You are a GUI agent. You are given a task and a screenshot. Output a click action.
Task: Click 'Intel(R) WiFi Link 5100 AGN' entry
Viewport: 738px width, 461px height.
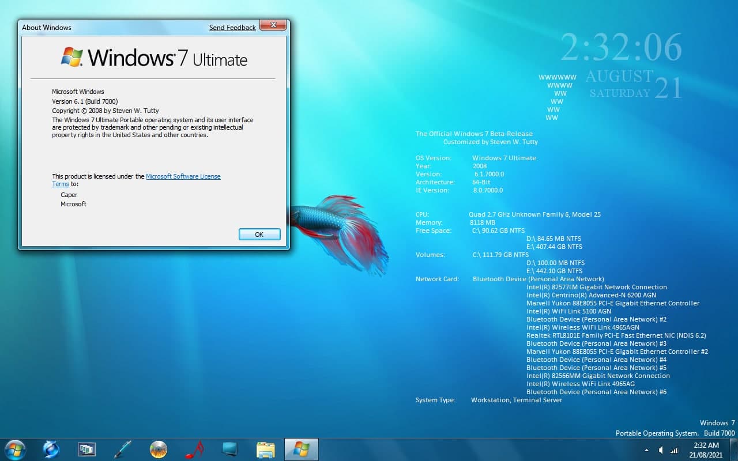(568, 311)
